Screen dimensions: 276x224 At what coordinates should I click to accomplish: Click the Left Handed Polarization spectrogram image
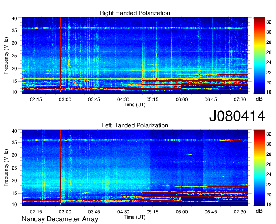[x=135, y=168]
